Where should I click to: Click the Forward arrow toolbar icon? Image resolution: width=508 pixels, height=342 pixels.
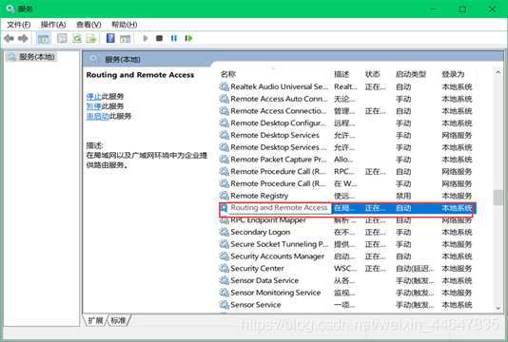[x=23, y=39]
